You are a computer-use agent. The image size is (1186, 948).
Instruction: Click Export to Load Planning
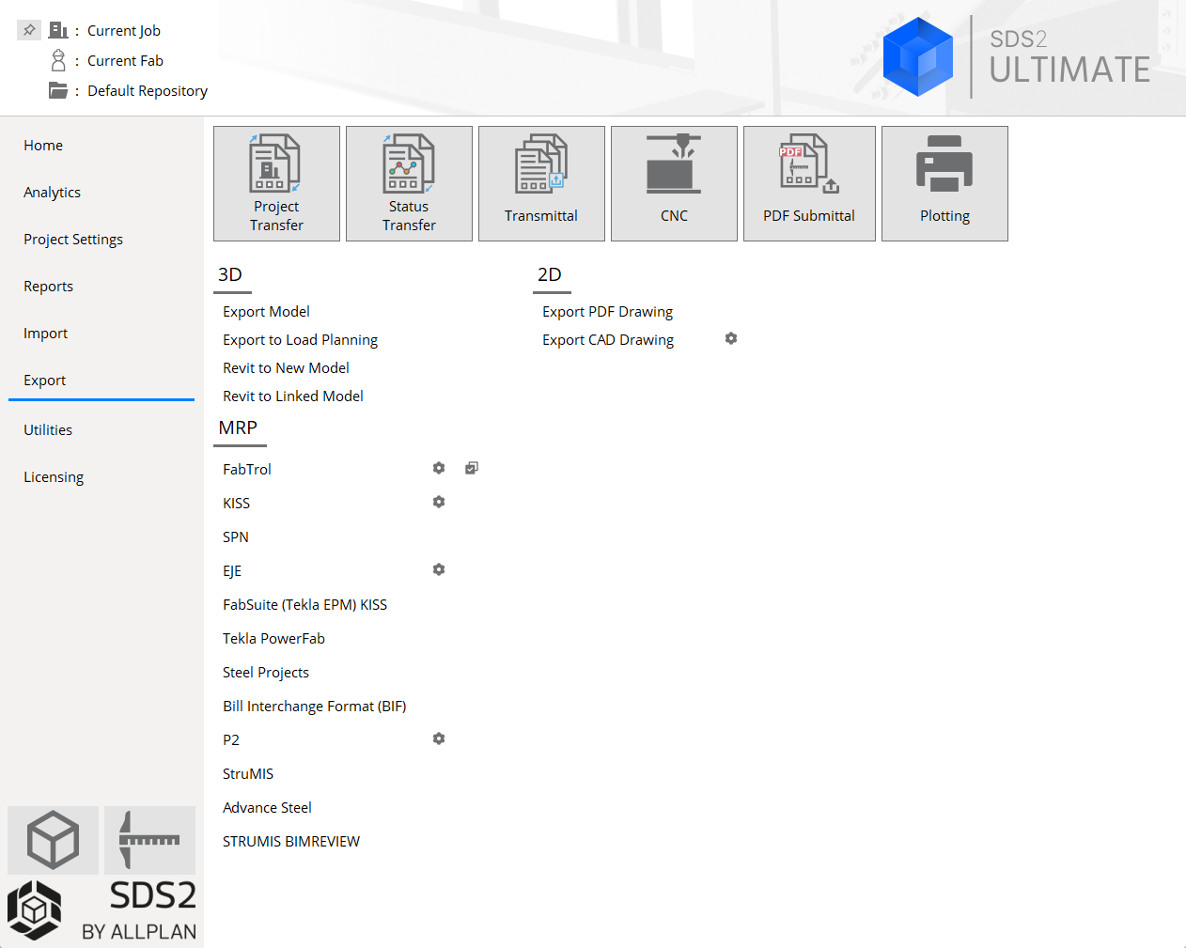click(x=301, y=340)
